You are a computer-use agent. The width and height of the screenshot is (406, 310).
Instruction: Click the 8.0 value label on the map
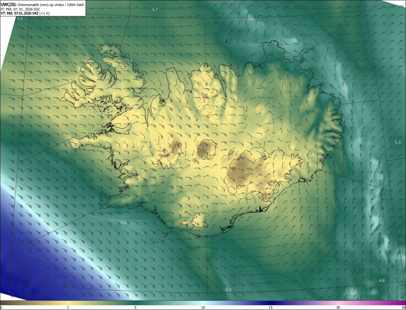click(353, 293)
